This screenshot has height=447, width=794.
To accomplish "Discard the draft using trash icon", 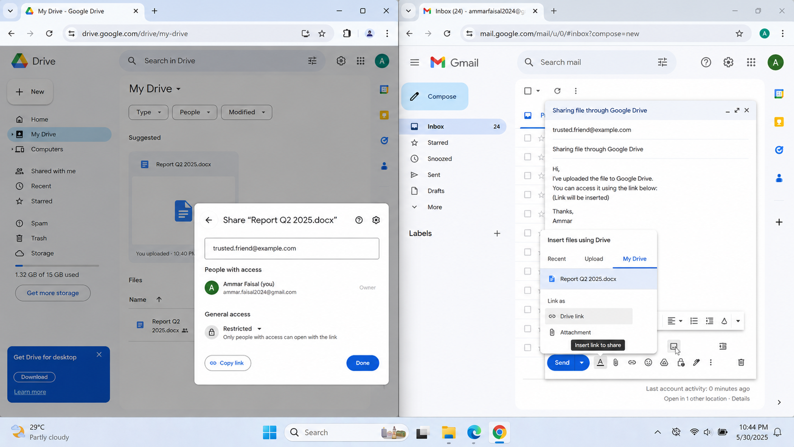I will click(x=741, y=362).
